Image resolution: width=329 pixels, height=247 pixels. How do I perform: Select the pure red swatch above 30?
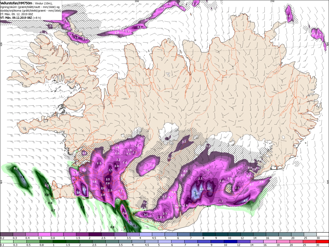click(323, 242)
